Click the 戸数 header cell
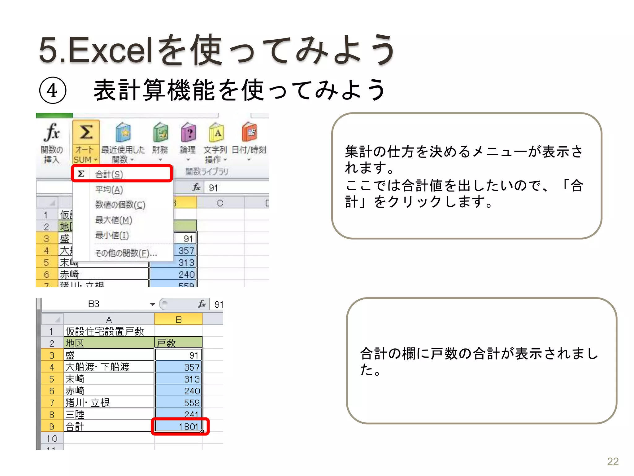This screenshot has width=634, height=476. (179, 343)
